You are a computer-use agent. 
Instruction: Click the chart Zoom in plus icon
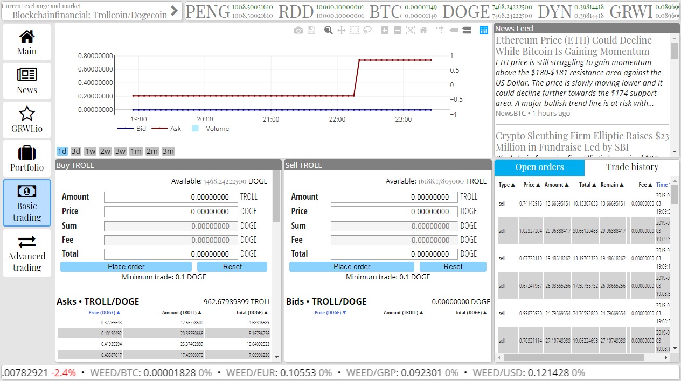point(385,31)
